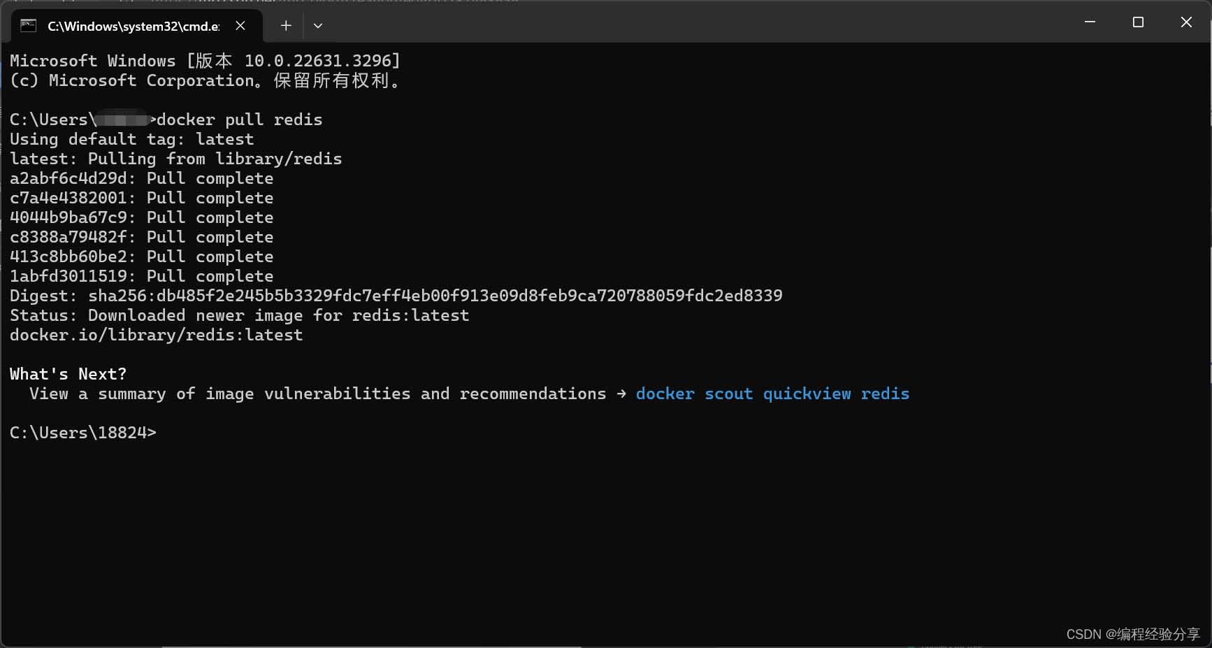The height and width of the screenshot is (648, 1212).
Task: Open a new terminal tab with plus
Action: point(286,26)
